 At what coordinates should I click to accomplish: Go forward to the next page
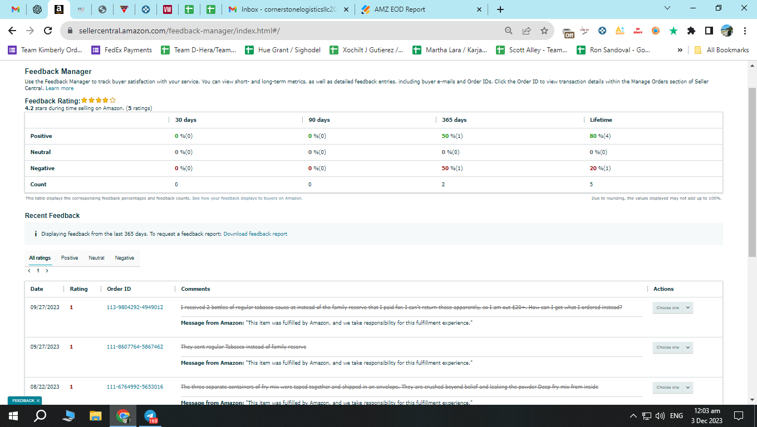click(30, 31)
